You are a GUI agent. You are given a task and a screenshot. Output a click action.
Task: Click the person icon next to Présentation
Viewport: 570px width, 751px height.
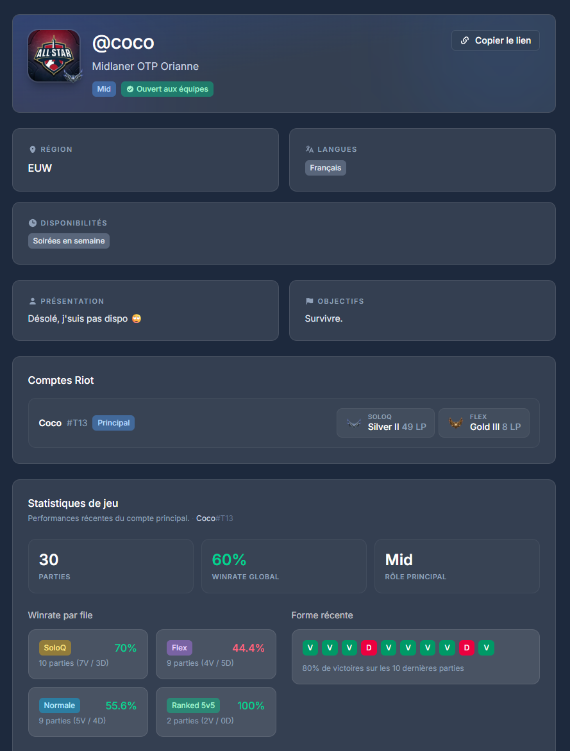pos(33,301)
